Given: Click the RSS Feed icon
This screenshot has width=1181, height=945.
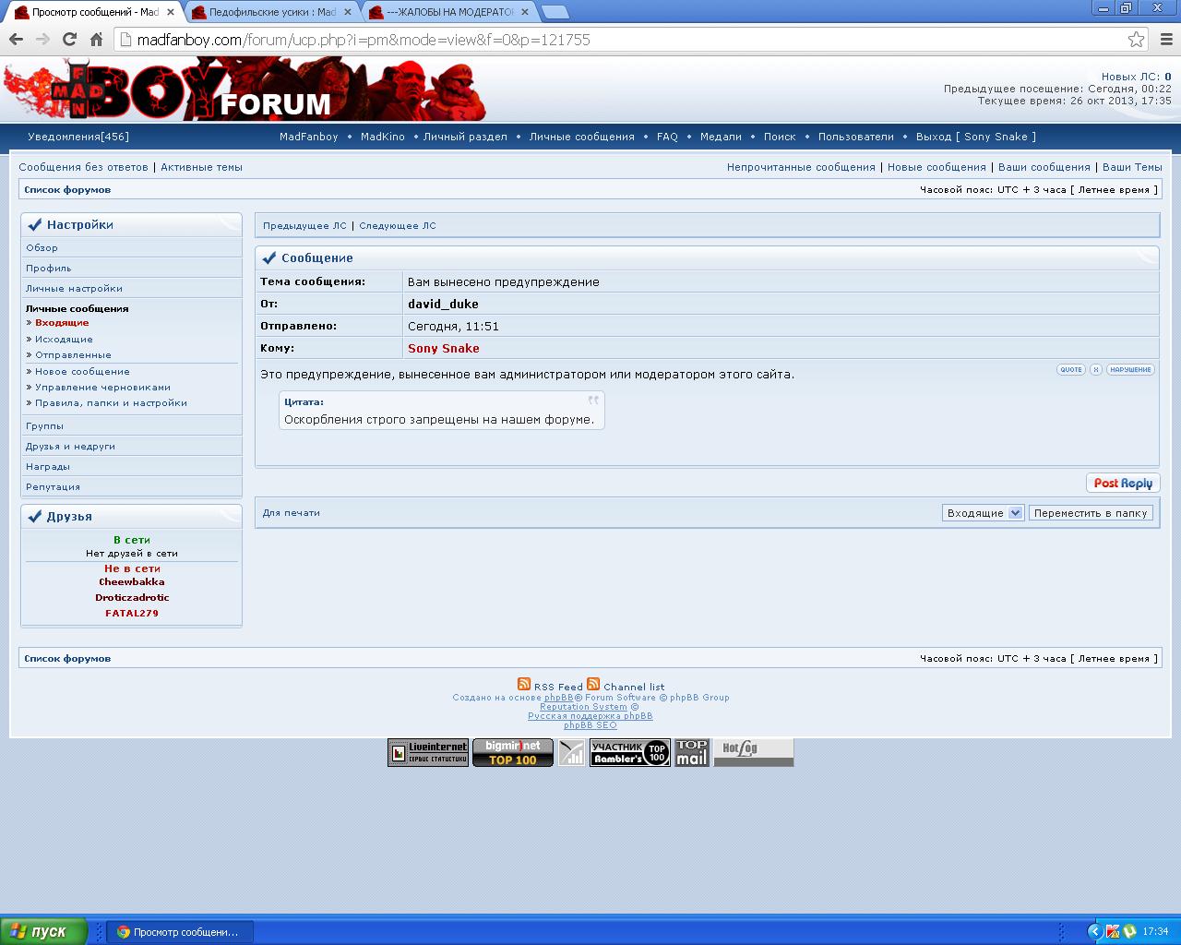Looking at the screenshot, I should pos(524,685).
